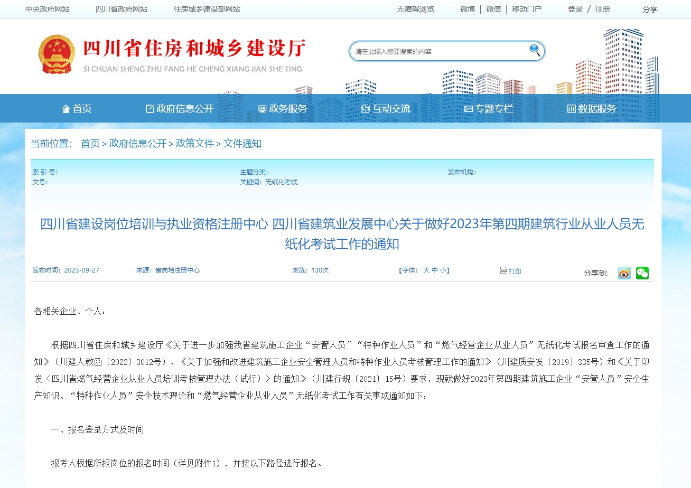
Task: Click the 政务服务 chat icon
Action: pyautogui.click(x=262, y=108)
